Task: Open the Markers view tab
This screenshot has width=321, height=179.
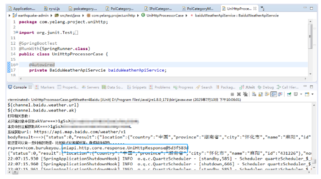Action: tap(45, 87)
